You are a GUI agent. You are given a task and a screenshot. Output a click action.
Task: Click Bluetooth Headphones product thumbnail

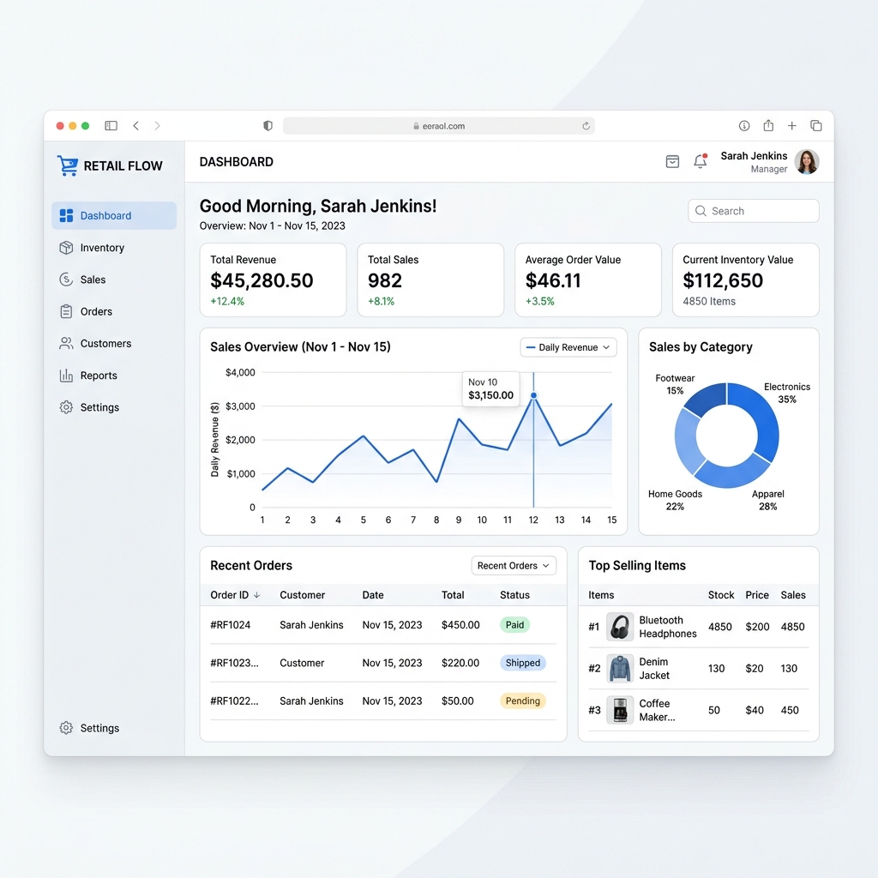tap(620, 627)
